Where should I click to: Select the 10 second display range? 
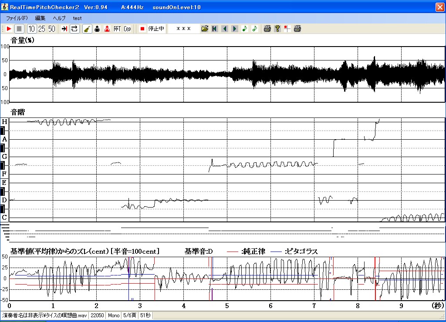(31, 29)
